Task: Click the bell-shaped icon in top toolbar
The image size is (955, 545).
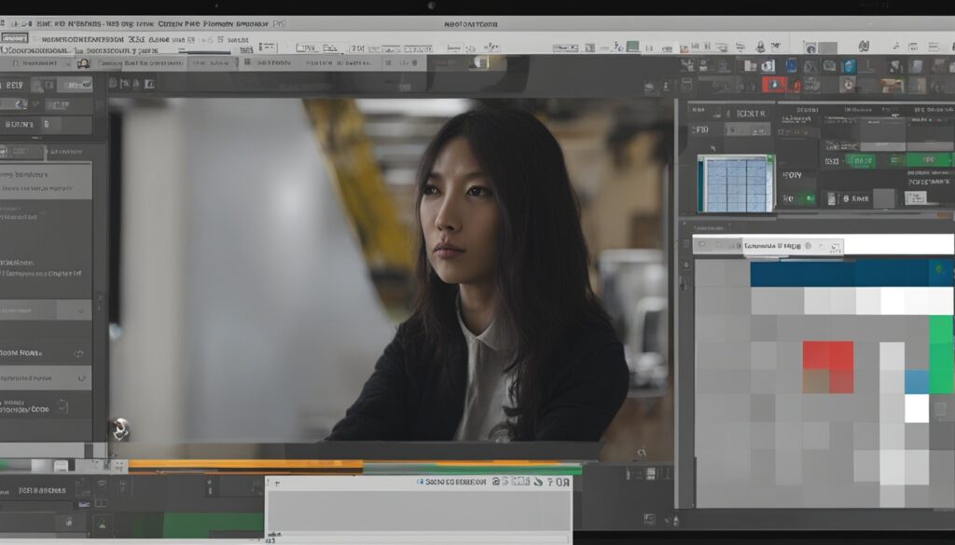Action: [760, 47]
